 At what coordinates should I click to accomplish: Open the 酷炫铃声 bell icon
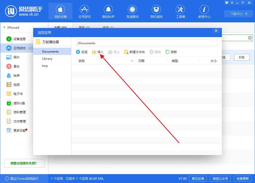(x=108, y=11)
